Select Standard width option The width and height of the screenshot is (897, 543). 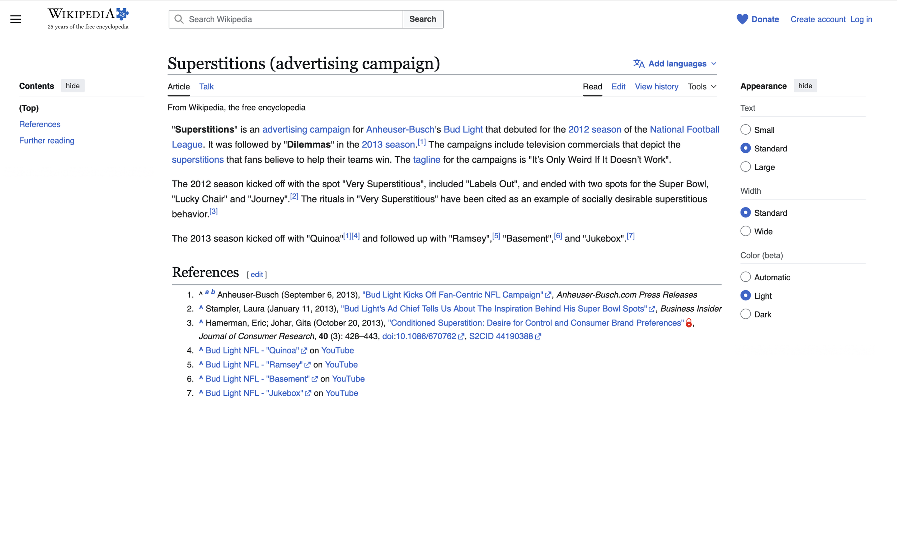[x=746, y=213]
